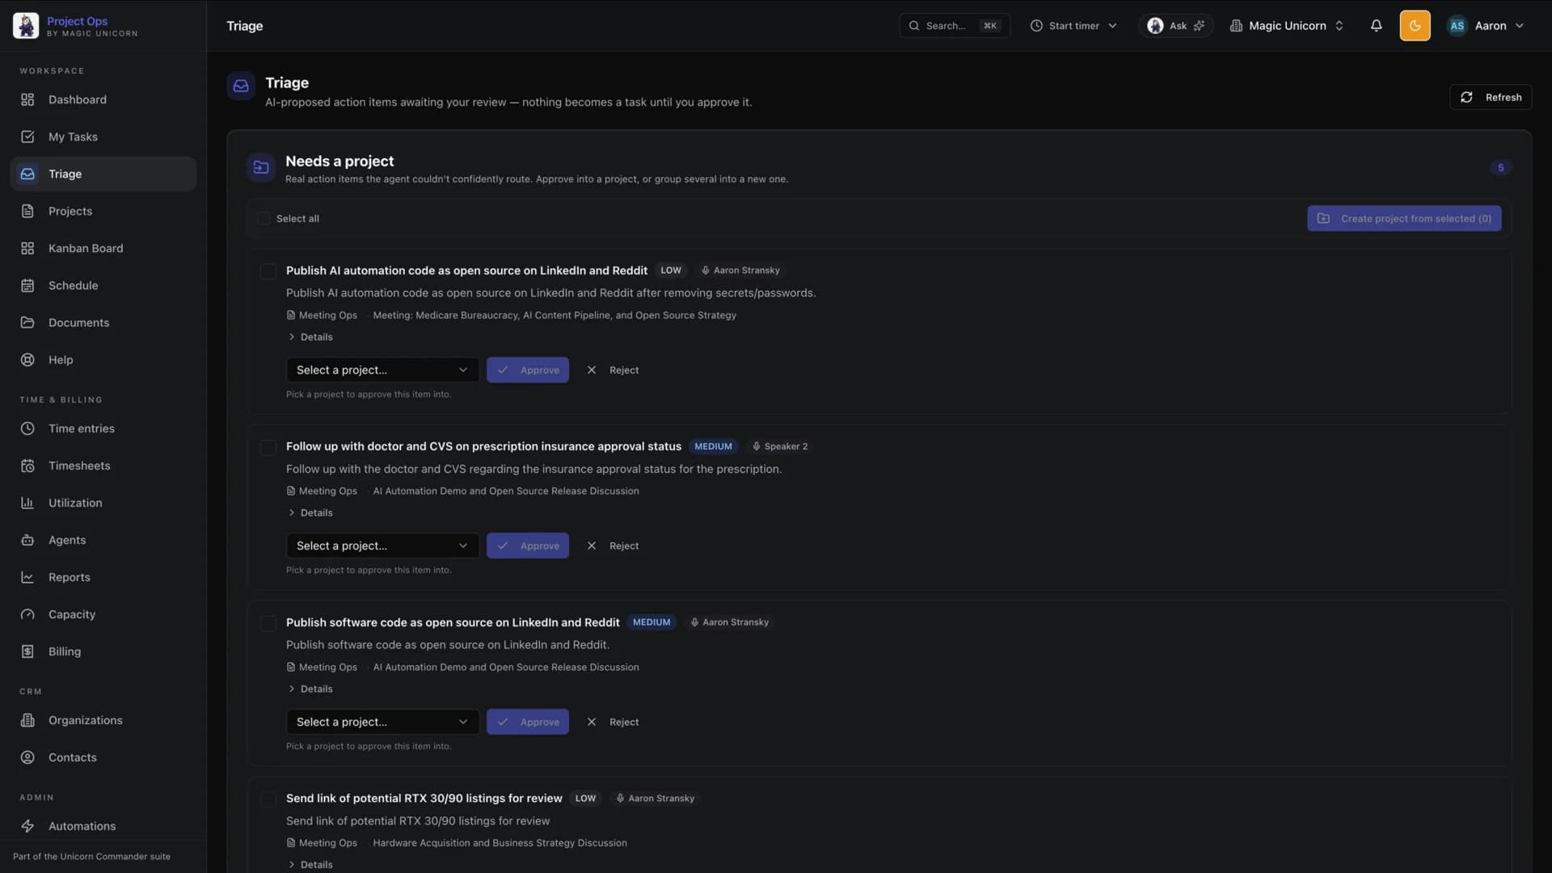Screen dimensions: 1552x873
Task: Click the Search input field
Action: [955, 26]
